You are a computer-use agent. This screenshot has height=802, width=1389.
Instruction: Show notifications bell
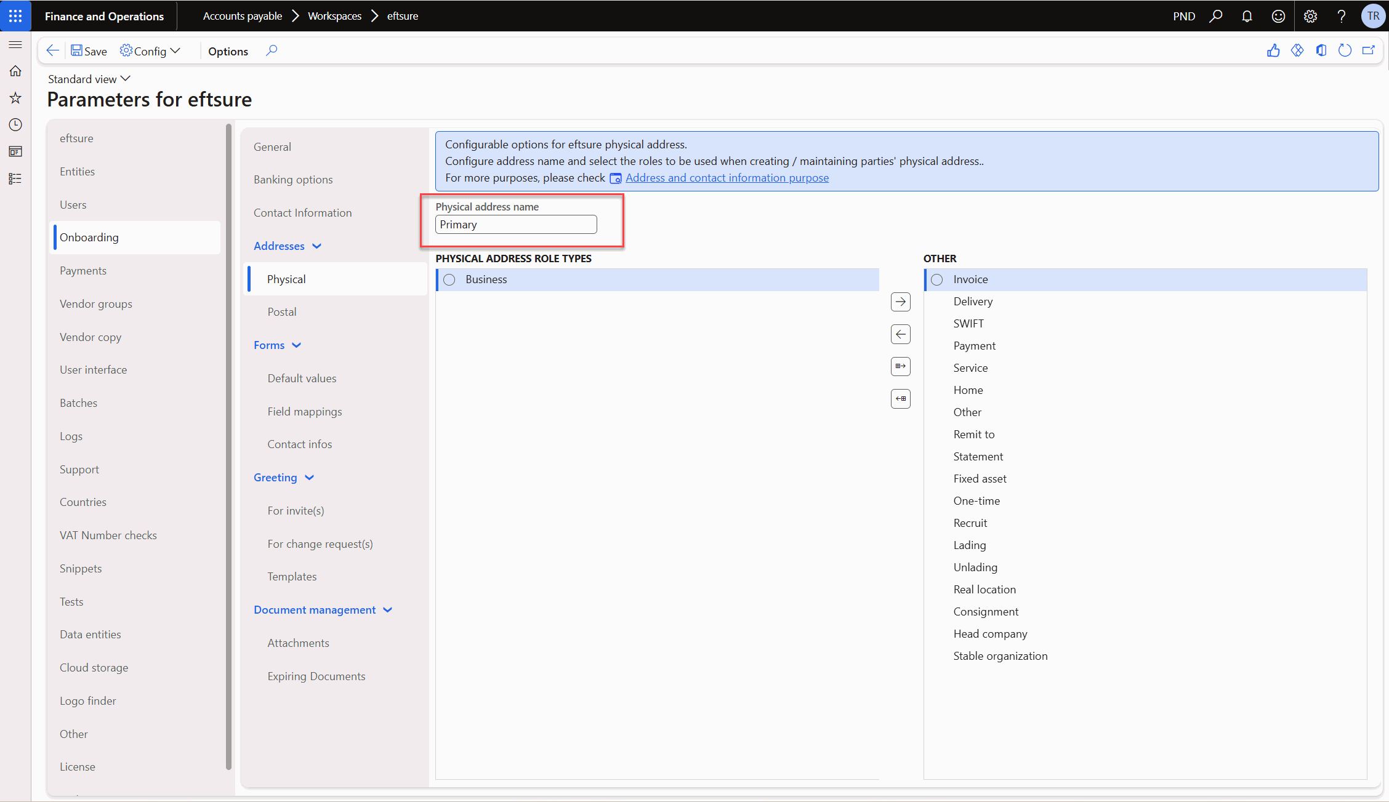[1247, 16]
